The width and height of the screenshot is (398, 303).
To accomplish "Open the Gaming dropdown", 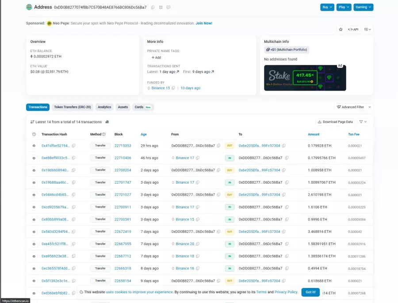I will (x=363, y=7).
